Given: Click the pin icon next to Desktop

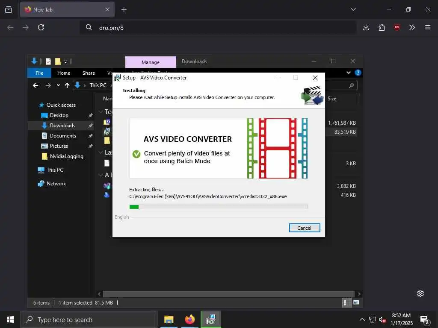Looking at the screenshot, I should coord(90,115).
